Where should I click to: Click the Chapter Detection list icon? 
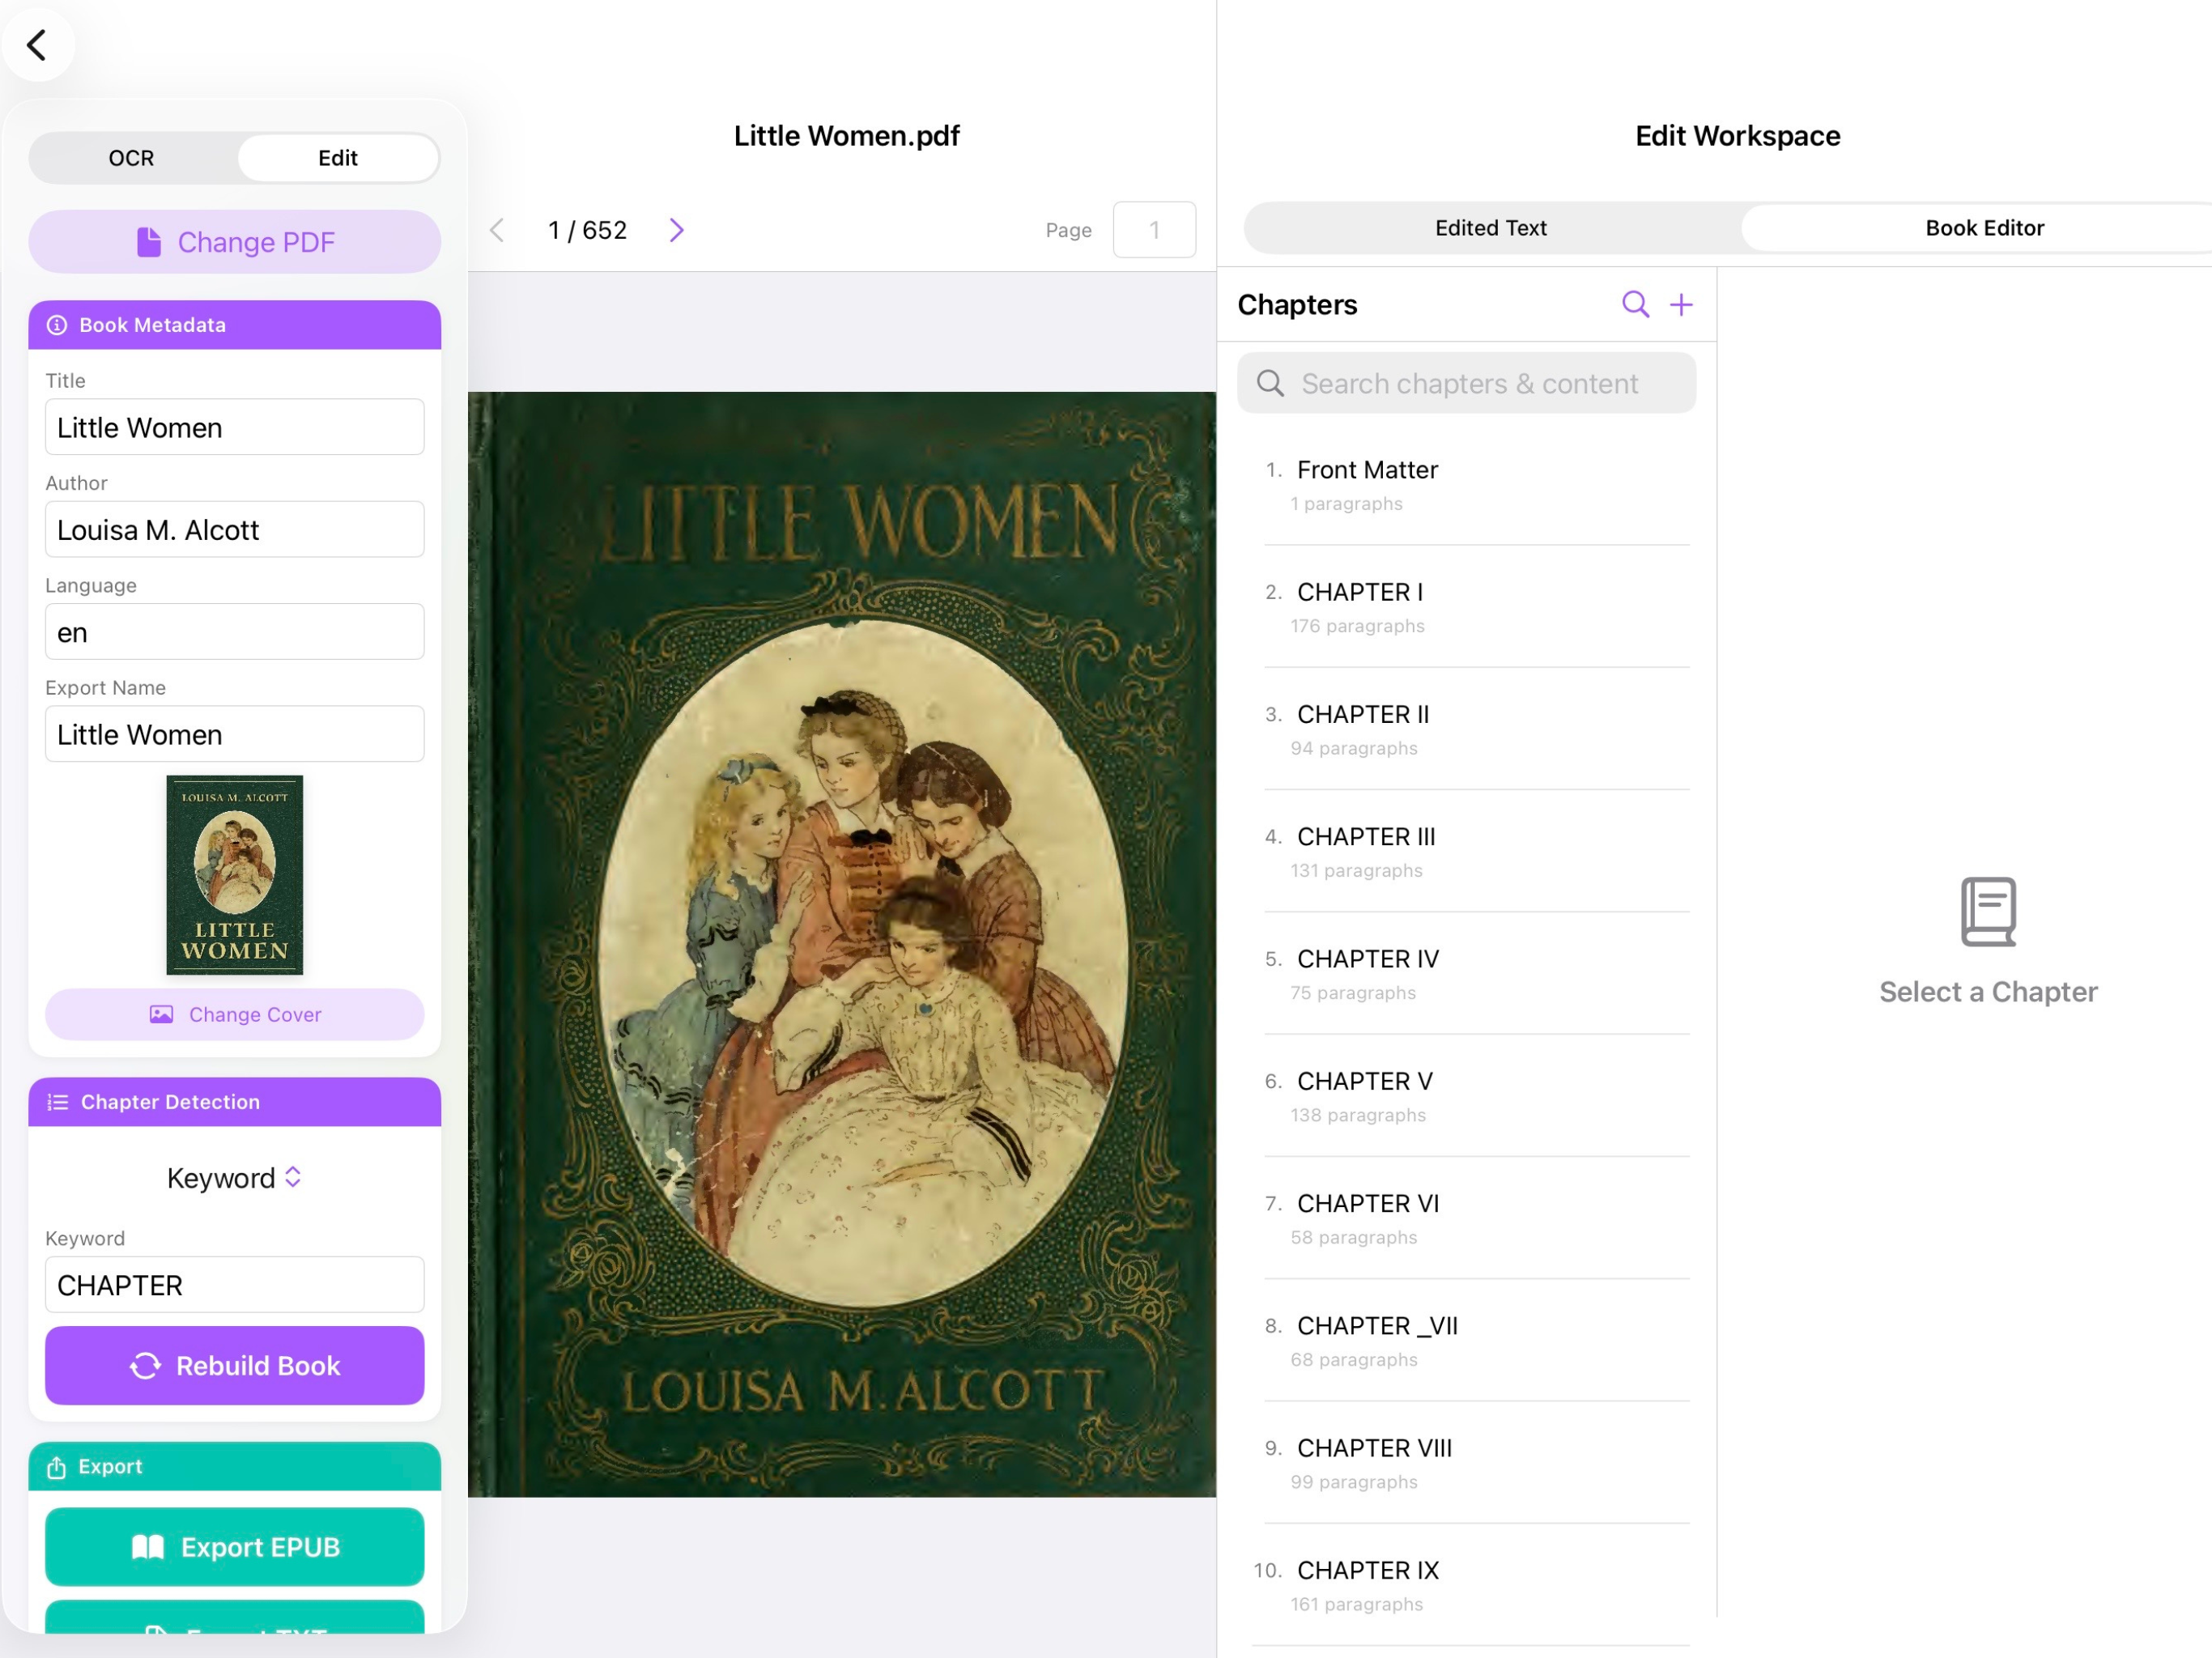tap(58, 1102)
